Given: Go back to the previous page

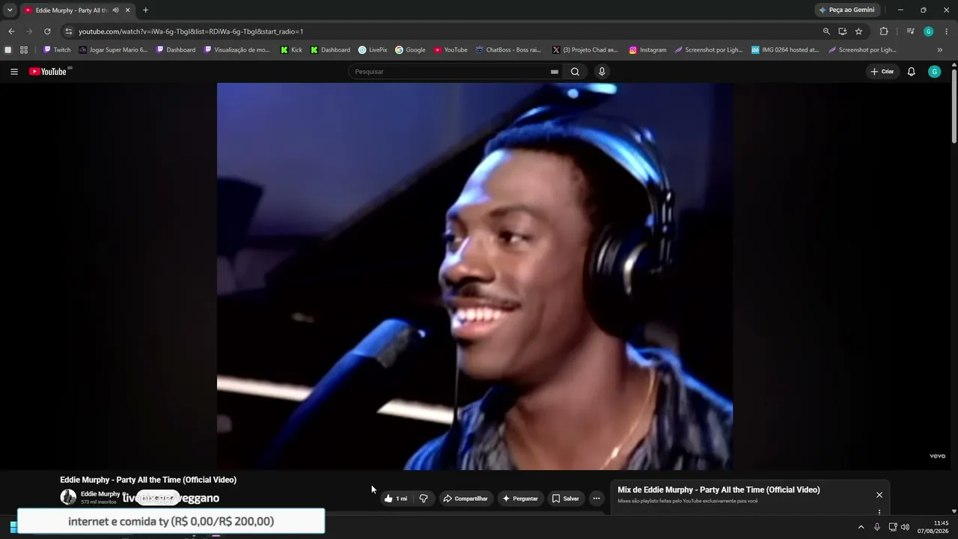Looking at the screenshot, I should [11, 31].
